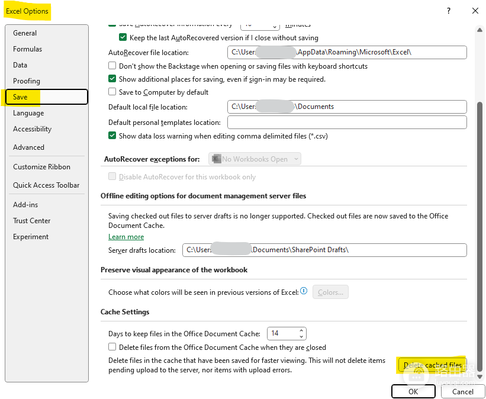Uncheck Keep the last AutoRecovered version

(123, 37)
